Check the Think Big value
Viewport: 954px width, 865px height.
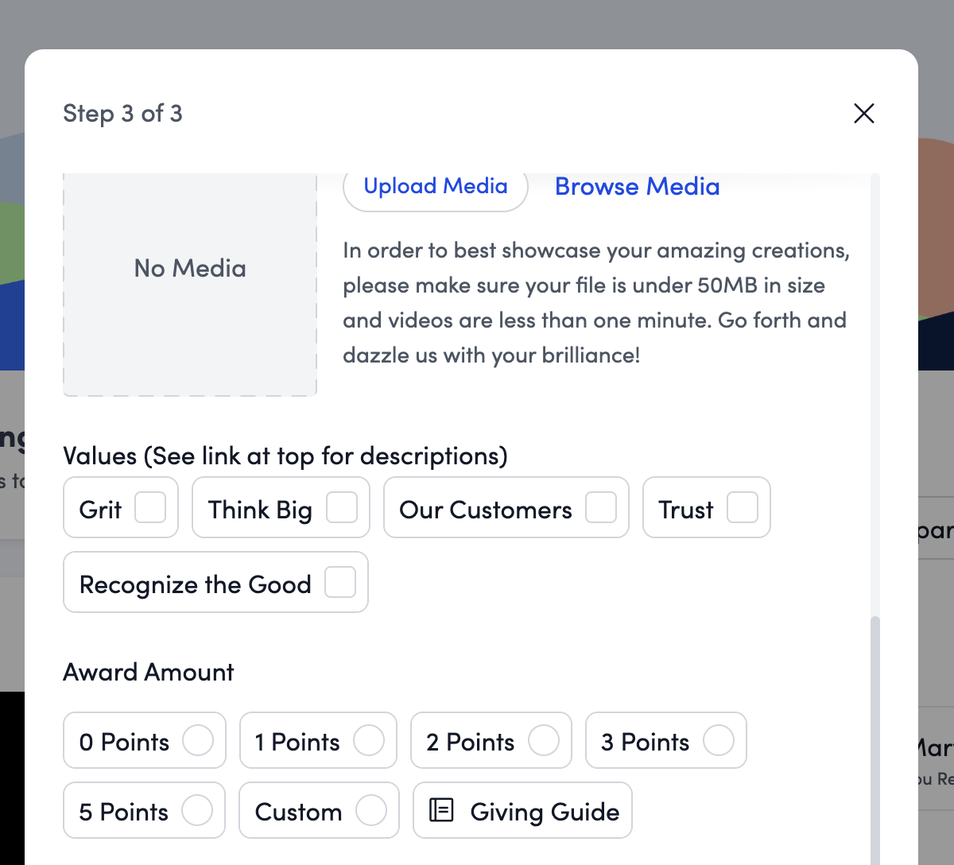(345, 507)
